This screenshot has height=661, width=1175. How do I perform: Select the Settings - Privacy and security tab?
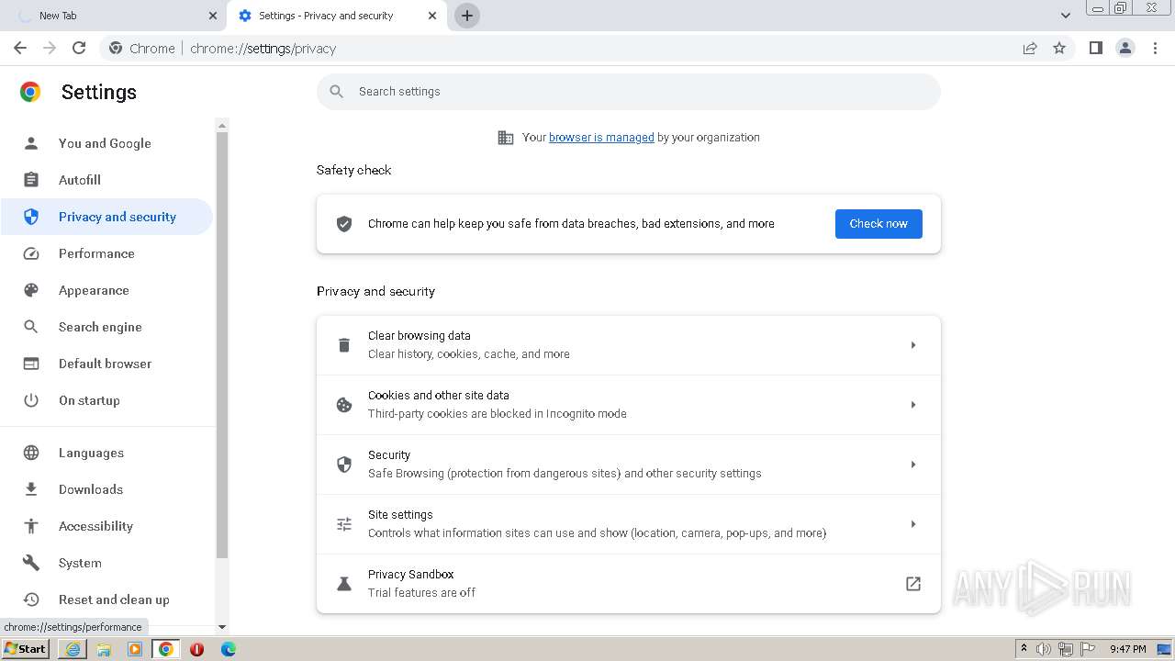(x=336, y=16)
